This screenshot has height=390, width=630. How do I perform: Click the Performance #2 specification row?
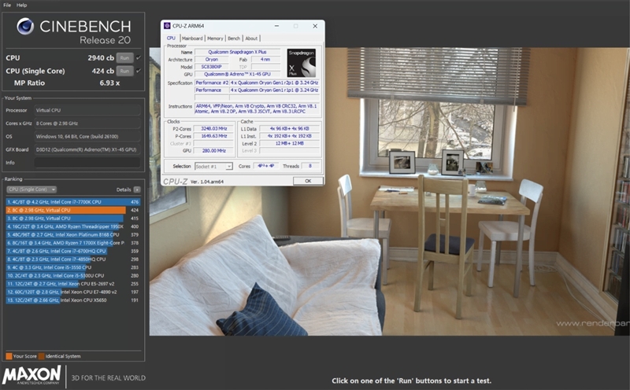pyautogui.click(x=258, y=83)
